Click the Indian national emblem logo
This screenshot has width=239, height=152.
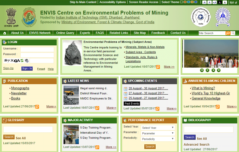click(11, 17)
